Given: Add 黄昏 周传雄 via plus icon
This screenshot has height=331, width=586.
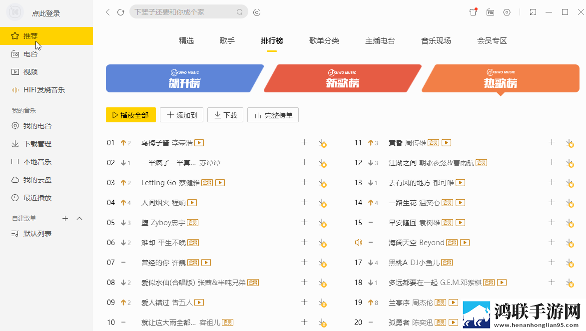Looking at the screenshot, I should click(552, 142).
